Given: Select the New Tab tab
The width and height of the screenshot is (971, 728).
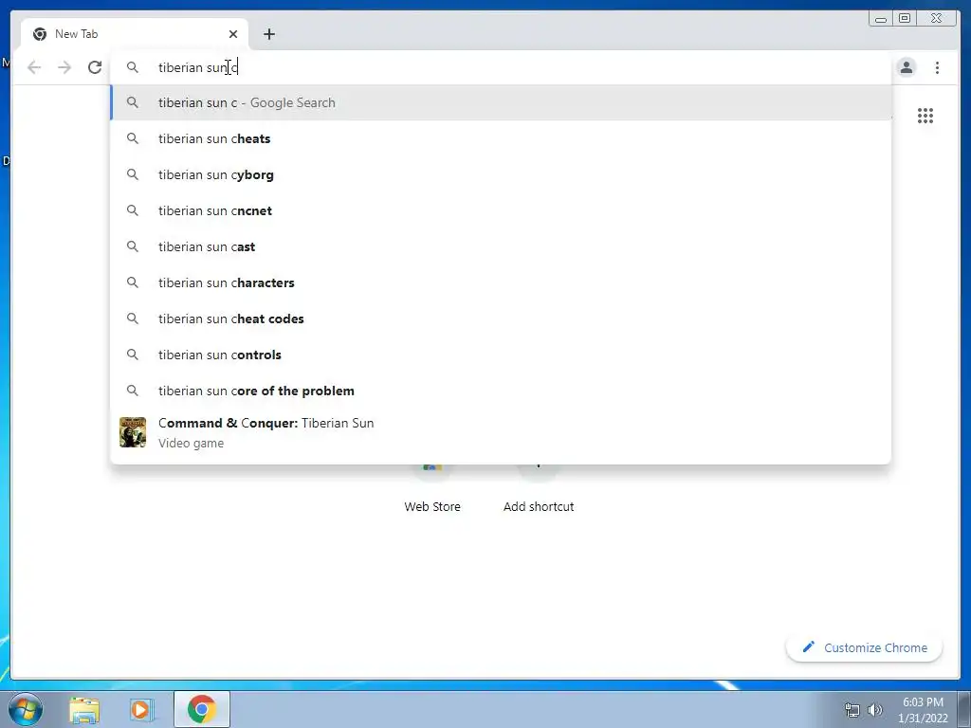Looking at the screenshot, I should coord(135,34).
